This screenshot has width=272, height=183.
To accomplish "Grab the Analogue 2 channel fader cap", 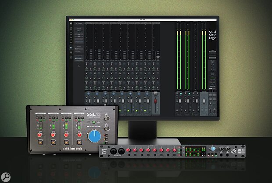I will (x=98, y=101).
